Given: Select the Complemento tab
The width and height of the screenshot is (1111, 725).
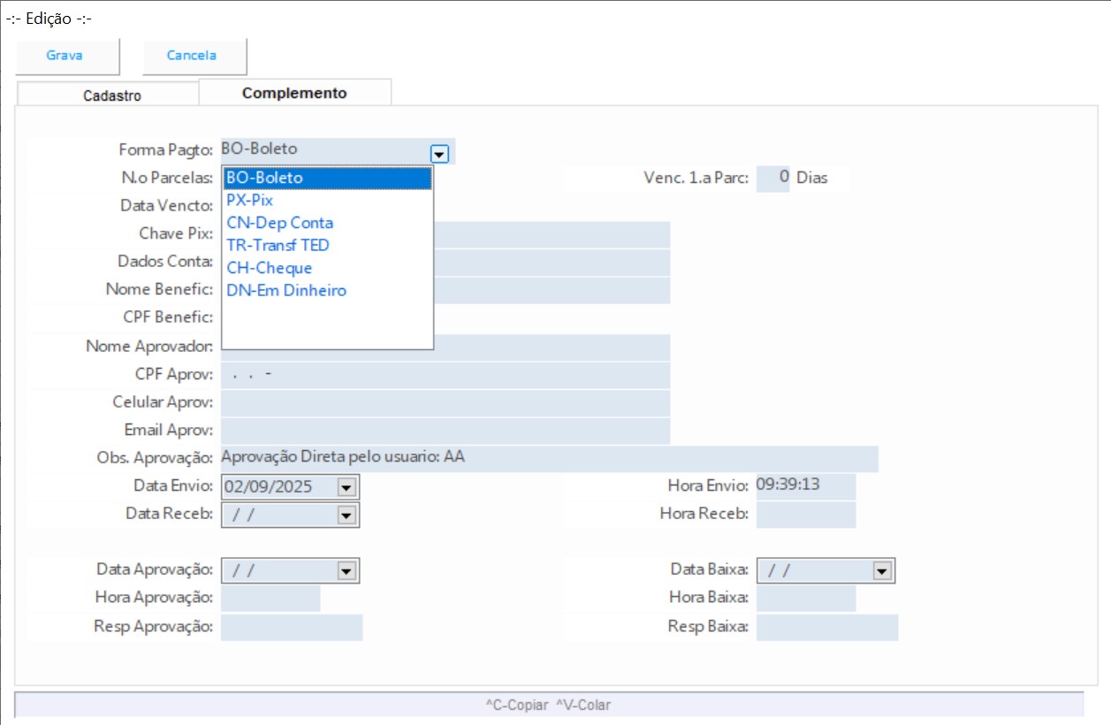Looking at the screenshot, I should [x=294, y=93].
